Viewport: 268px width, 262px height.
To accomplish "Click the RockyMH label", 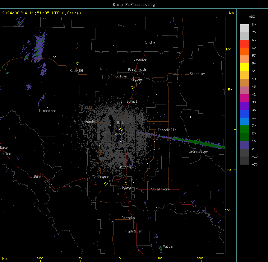I will coord(76,71).
